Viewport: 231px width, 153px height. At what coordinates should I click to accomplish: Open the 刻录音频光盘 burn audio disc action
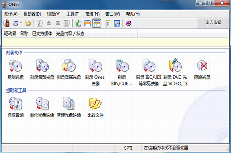[42, 65]
